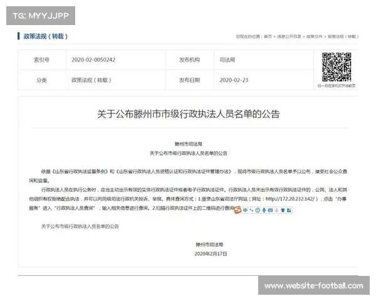Click the QR caption text under the code
The height and width of the screenshot is (301, 376).
[x=337, y=86]
